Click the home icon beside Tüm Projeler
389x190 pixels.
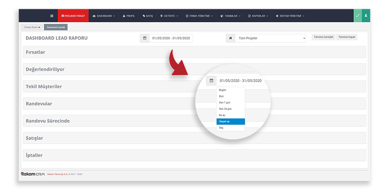(x=230, y=38)
